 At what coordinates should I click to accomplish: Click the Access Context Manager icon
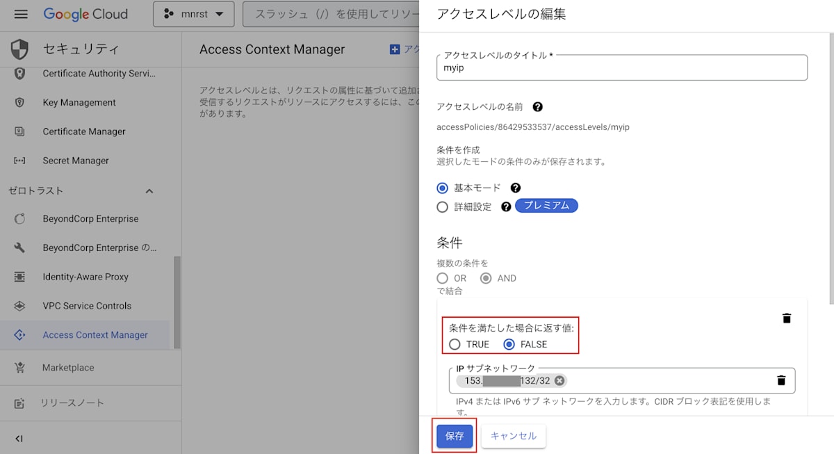click(x=19, y=335)
